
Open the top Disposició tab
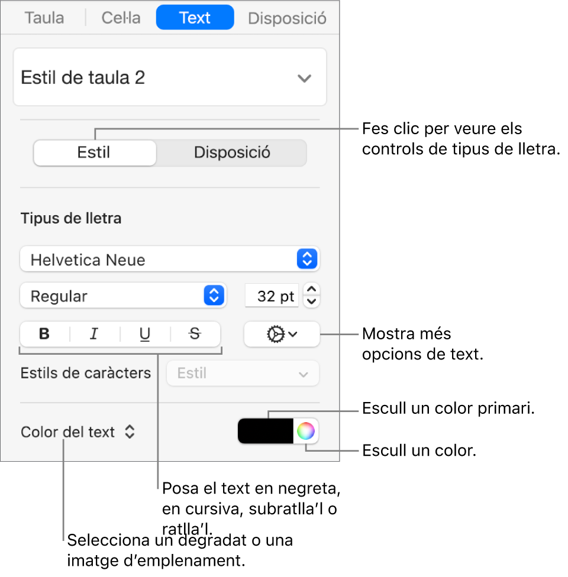coord(287,18)
